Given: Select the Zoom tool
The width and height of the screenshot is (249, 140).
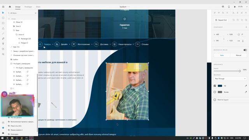Looking at the screenshot, I should (x=3, y=54).
